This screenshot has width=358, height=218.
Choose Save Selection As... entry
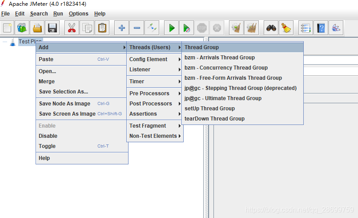81,92
